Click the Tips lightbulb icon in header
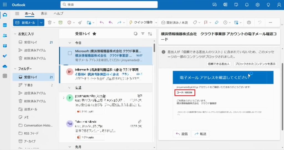This screenshot has height=150, width=284. (268, 5)
